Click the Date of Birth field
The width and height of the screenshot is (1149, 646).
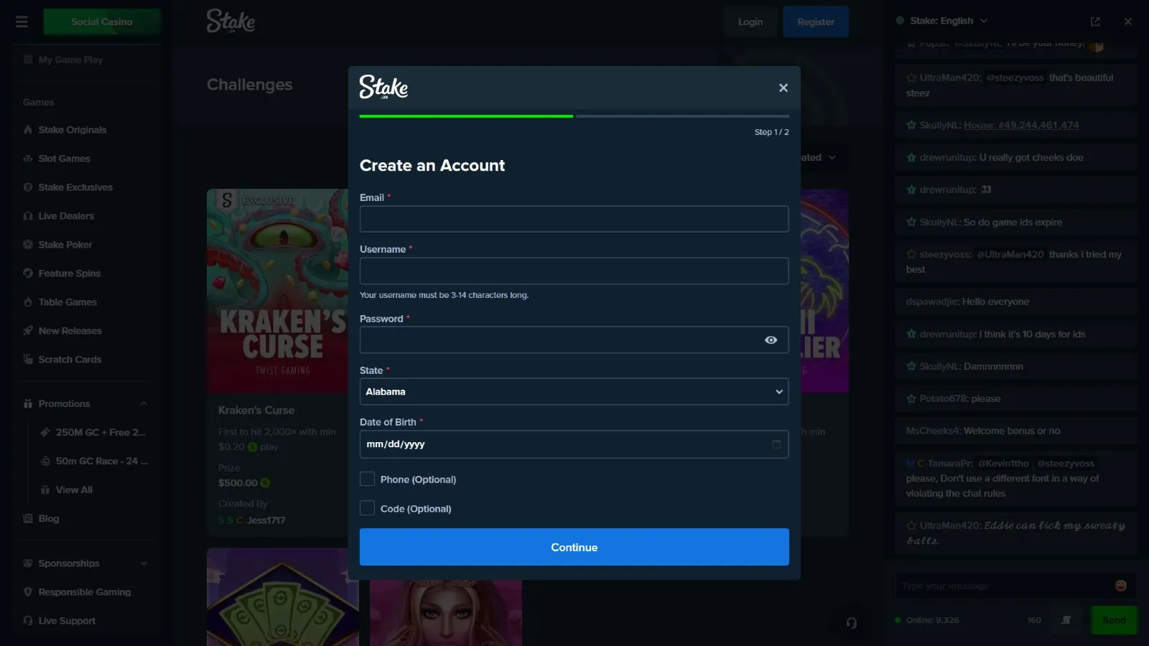[574, 444]
